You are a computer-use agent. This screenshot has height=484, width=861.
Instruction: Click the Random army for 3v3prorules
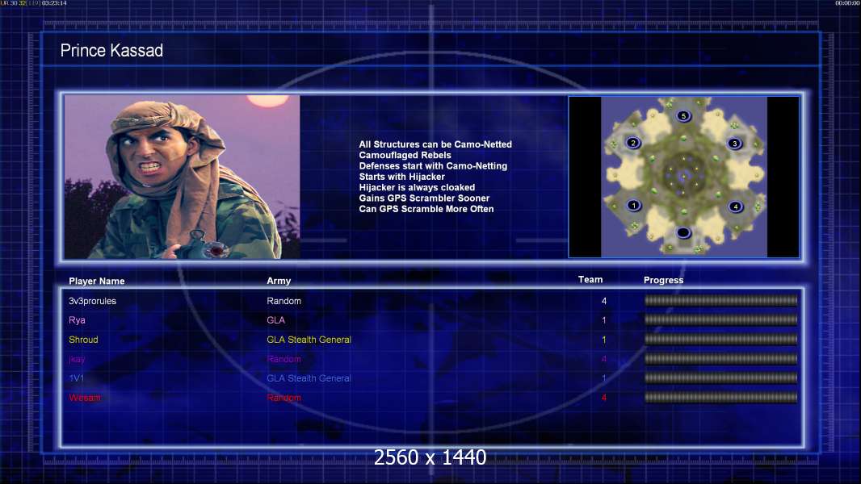click(283, 301)
